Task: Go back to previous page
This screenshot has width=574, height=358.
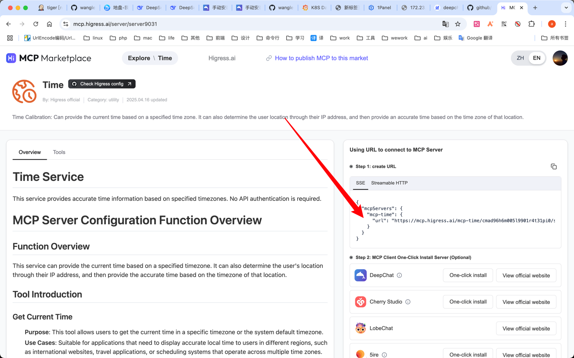Action: (x=9, y=24)
